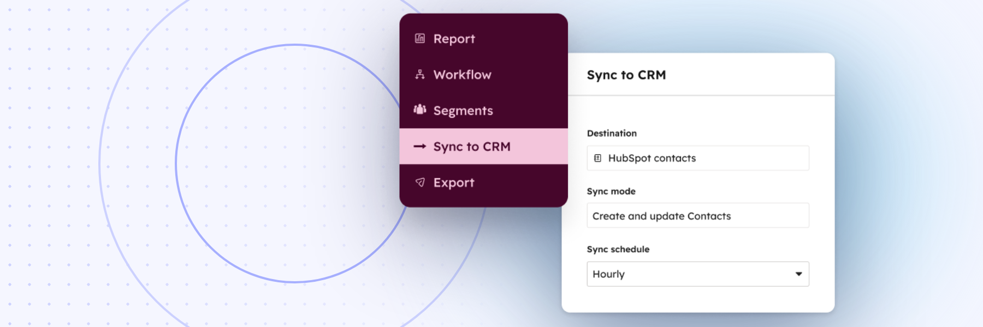Click the Segments people icon
This screenshot has width=983, height=327.
coord(420,110)
